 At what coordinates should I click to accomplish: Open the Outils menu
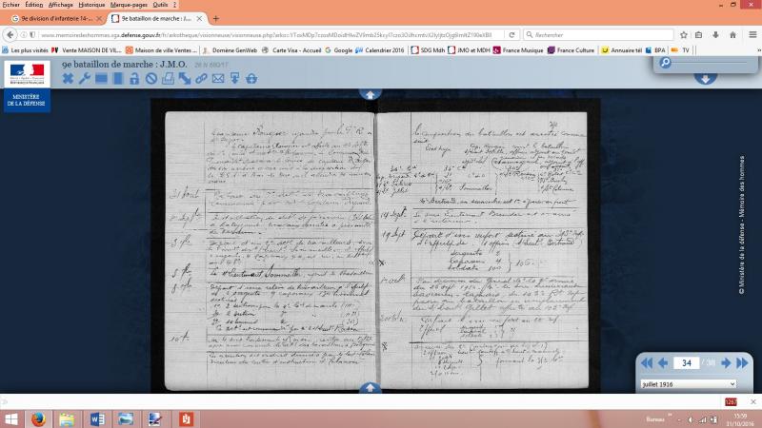tap(160, 5)
